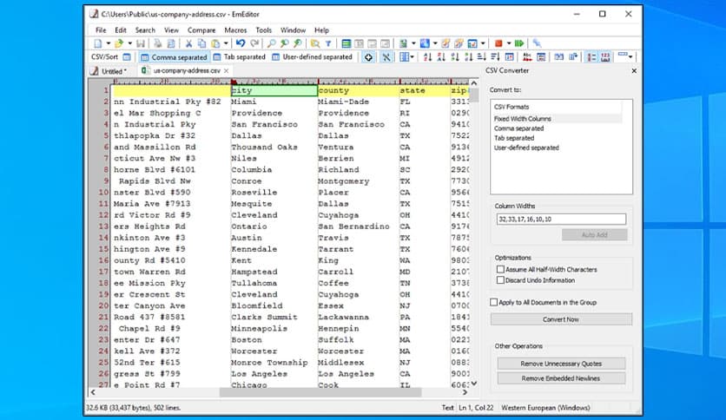Expand the Open file dropdown arrow

[x=129, y=43]
